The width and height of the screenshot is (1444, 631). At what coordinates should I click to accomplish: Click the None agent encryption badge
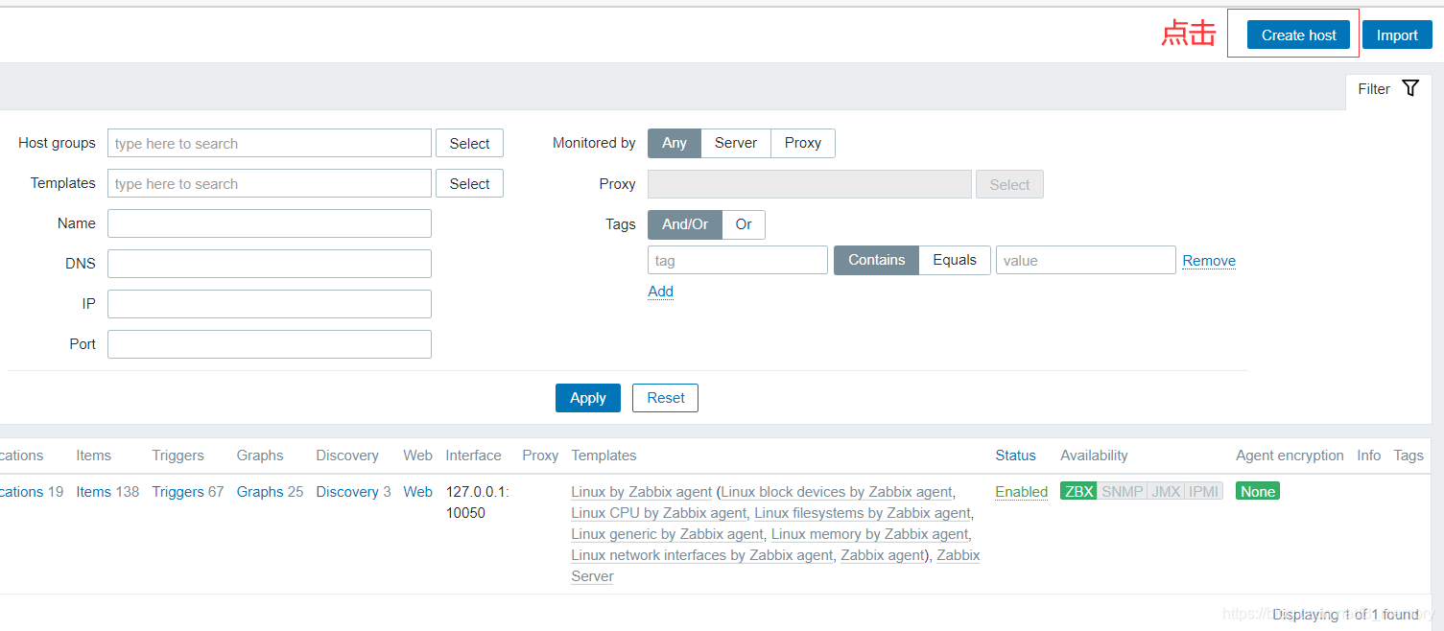click(1258, 492)
